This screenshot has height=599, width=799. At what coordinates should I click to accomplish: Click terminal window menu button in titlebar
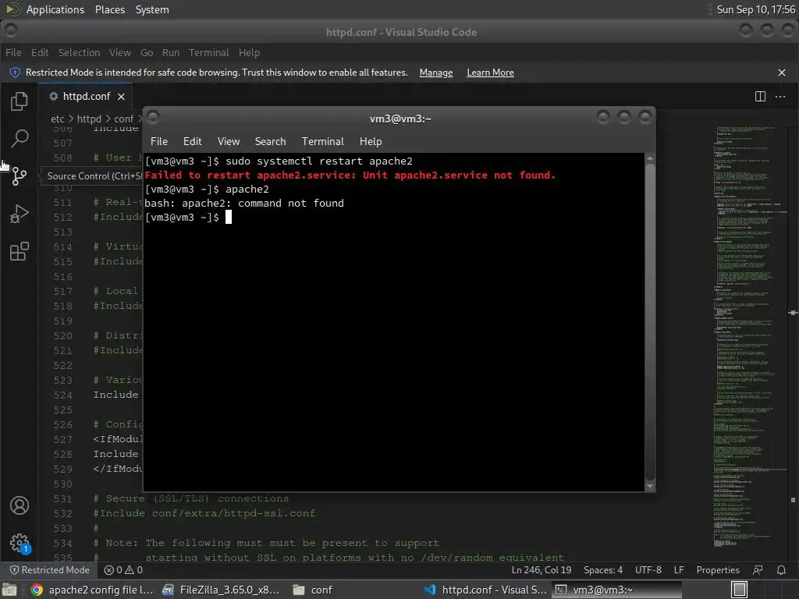(153, 118)
